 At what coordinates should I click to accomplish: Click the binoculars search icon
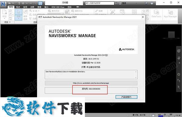[x=116, y=3]
